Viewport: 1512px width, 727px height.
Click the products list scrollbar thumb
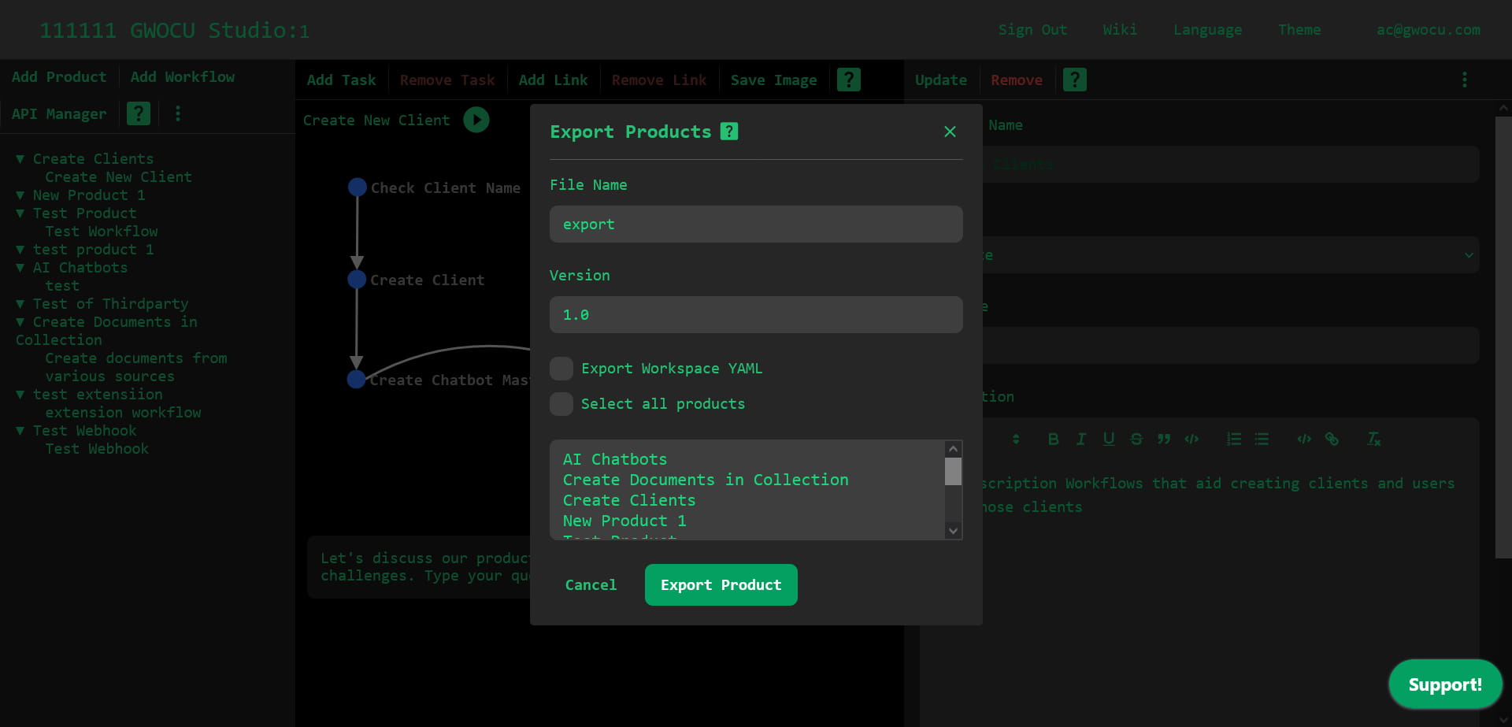953,471
